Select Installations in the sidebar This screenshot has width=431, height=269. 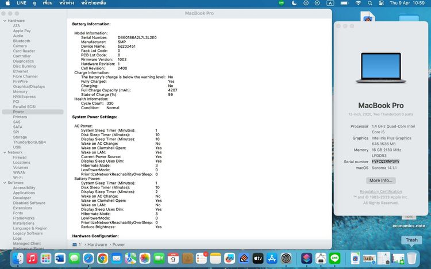pos(24,223)
